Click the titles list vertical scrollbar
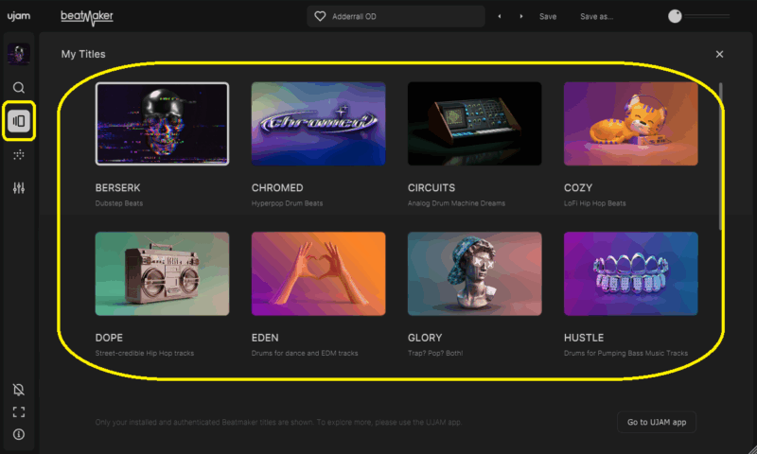Screen dimensions: 757x454 click(720, 156)
